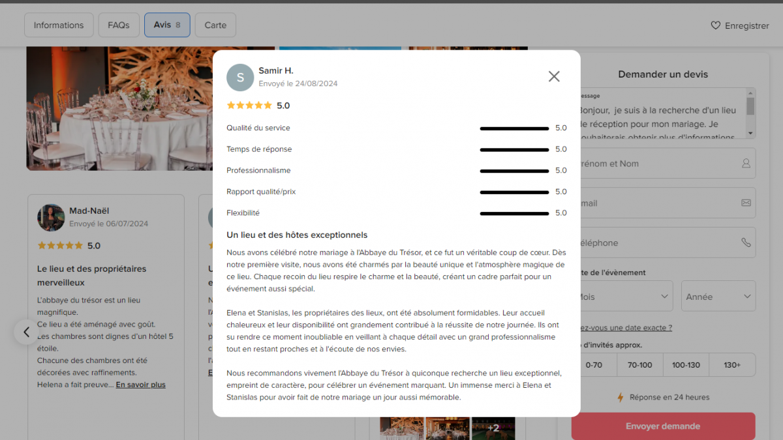Click the heart icon beside Enregistrer
This screenshot has height=440, width=783.
click(716, 25)
